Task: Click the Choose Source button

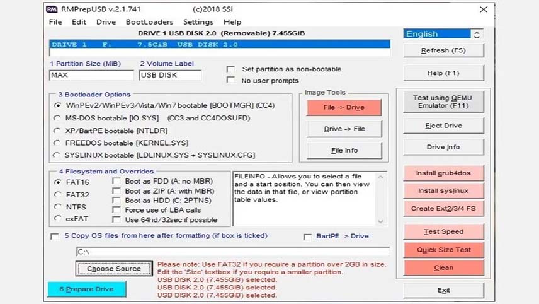Action: point(114,269)
